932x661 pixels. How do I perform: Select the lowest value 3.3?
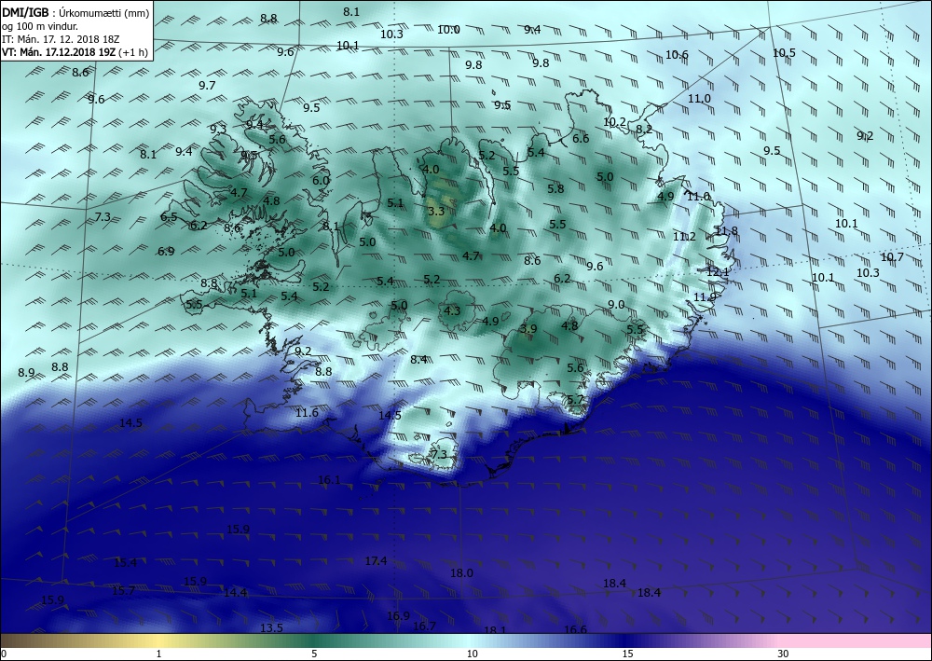[x=436, y=211]
